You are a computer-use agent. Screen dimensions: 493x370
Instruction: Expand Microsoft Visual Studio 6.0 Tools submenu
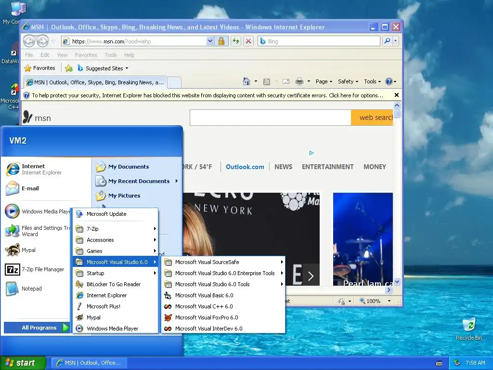[x=223, y=284]
